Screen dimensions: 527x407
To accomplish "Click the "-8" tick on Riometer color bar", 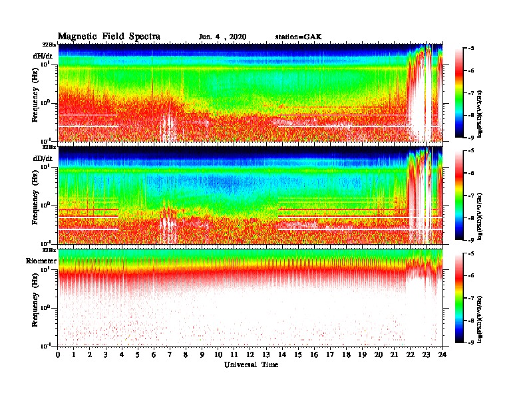I will tap(471, 321).
